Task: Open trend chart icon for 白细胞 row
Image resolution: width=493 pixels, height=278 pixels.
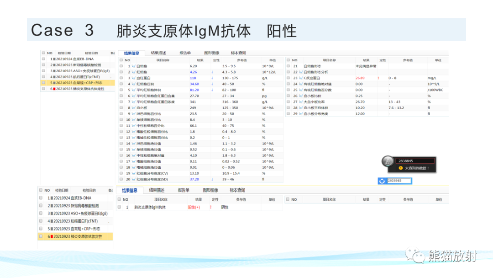Action: pos(134,66)
